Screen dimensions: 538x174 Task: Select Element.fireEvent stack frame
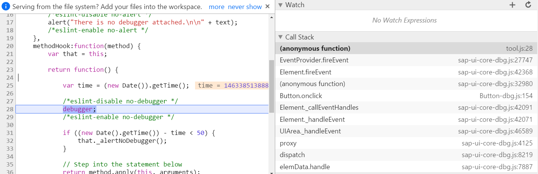[x=406, y=72]
